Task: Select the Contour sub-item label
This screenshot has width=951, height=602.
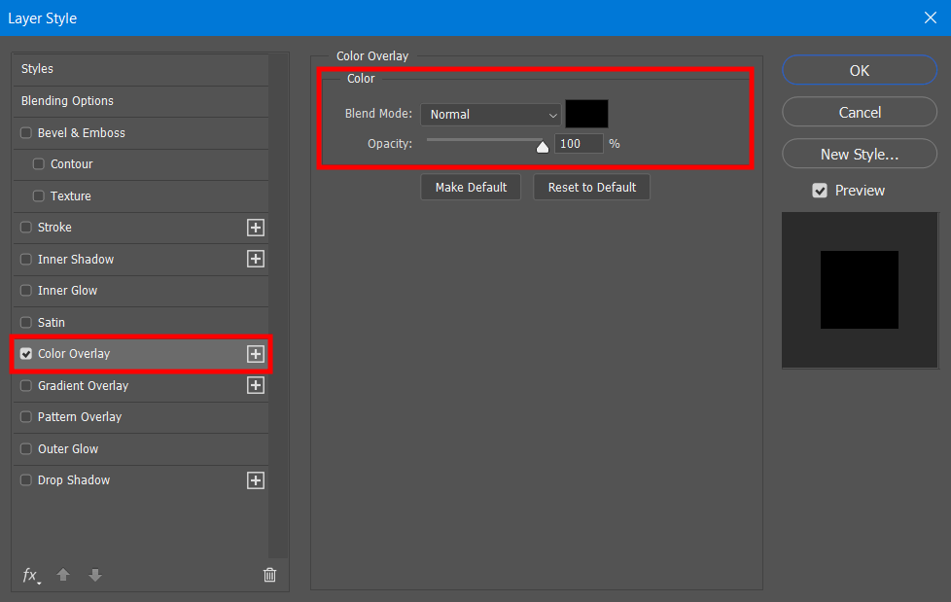Action: click(x=72, y=163)
